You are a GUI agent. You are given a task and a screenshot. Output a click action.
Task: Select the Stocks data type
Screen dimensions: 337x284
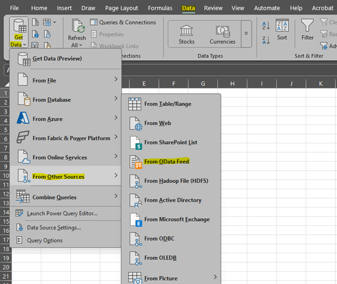pyautogui.click(x=186, y=34)
